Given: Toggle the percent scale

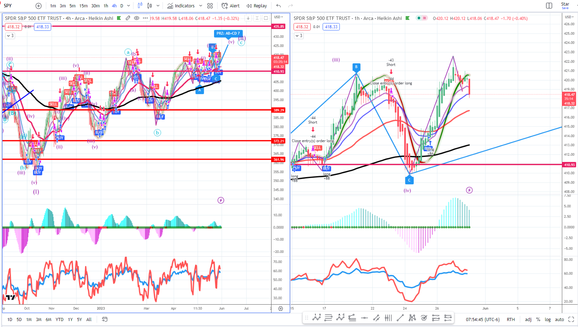Looking at the screenshot, I should 538,319.
